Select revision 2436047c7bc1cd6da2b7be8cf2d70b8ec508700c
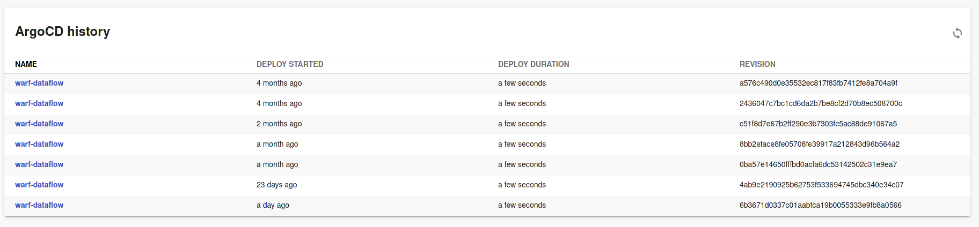Image resolution: width=979 pixels, height=227 pixels. tap(821, 103)
